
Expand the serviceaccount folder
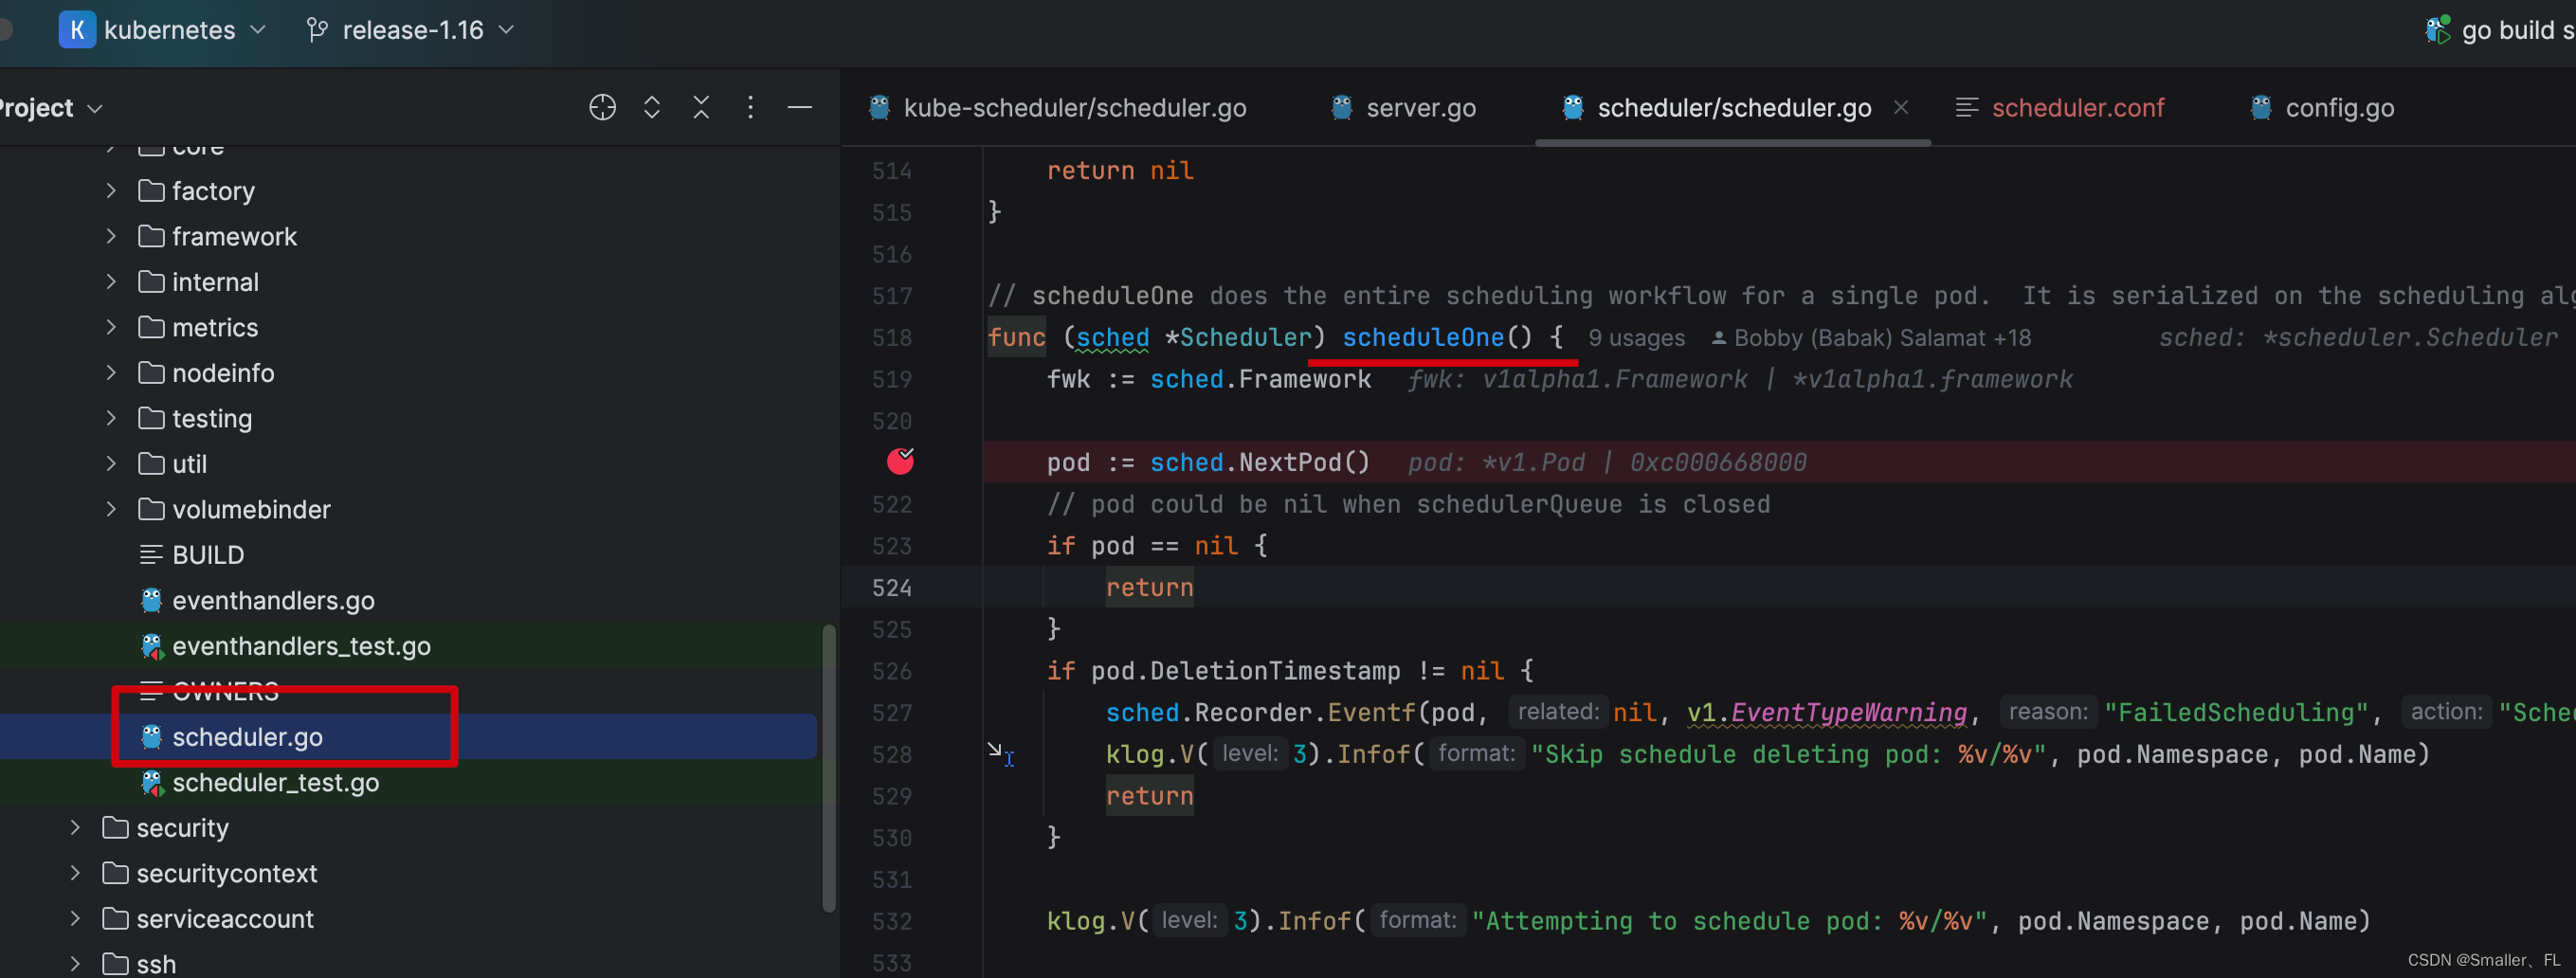click(75, 918)
